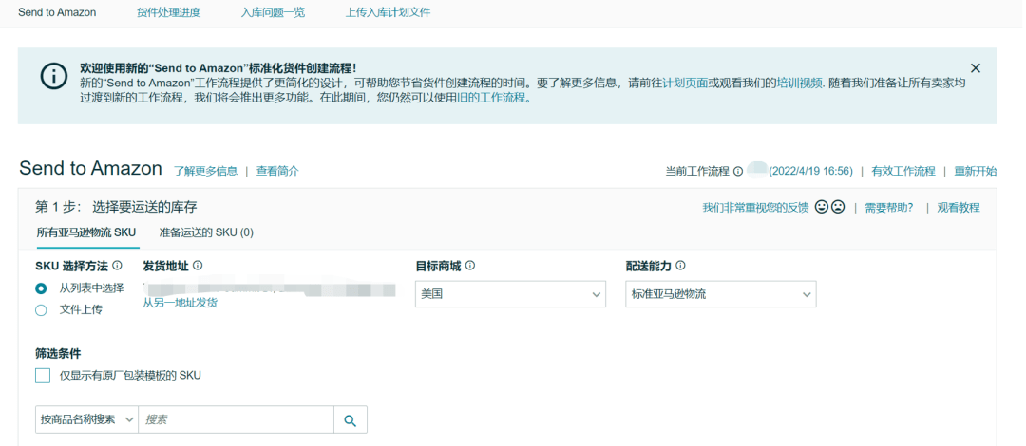1026x446 pixels.
Task: Switch to 准备运送的 SKU (0) tab
Action: pyautogui.click(x=206, y=232)
